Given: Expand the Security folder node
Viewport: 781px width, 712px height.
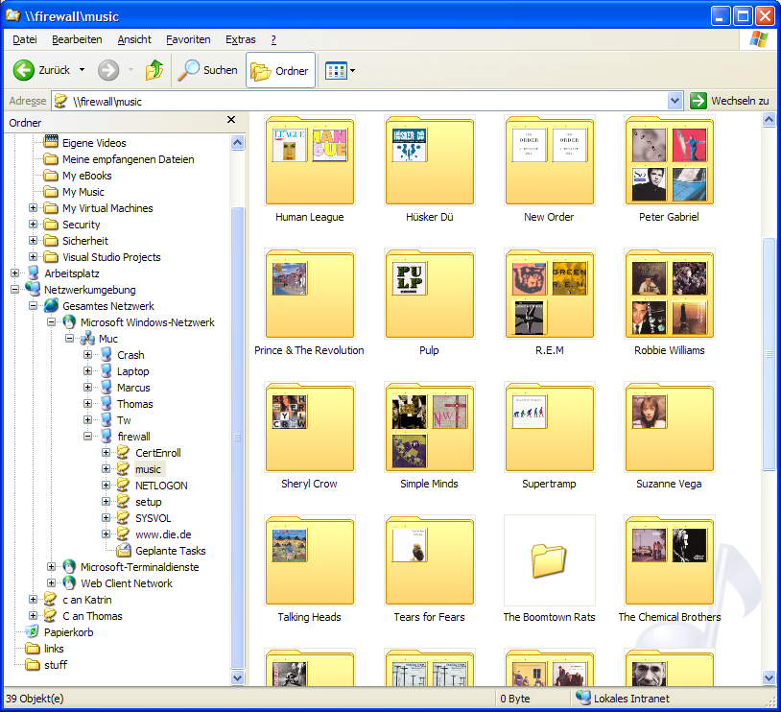Looking at the screenshot, I should tap(33, 225).
